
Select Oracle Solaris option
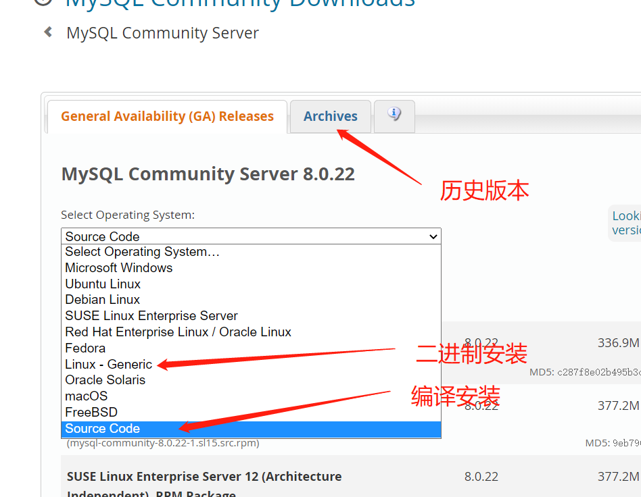pos(251,380)
